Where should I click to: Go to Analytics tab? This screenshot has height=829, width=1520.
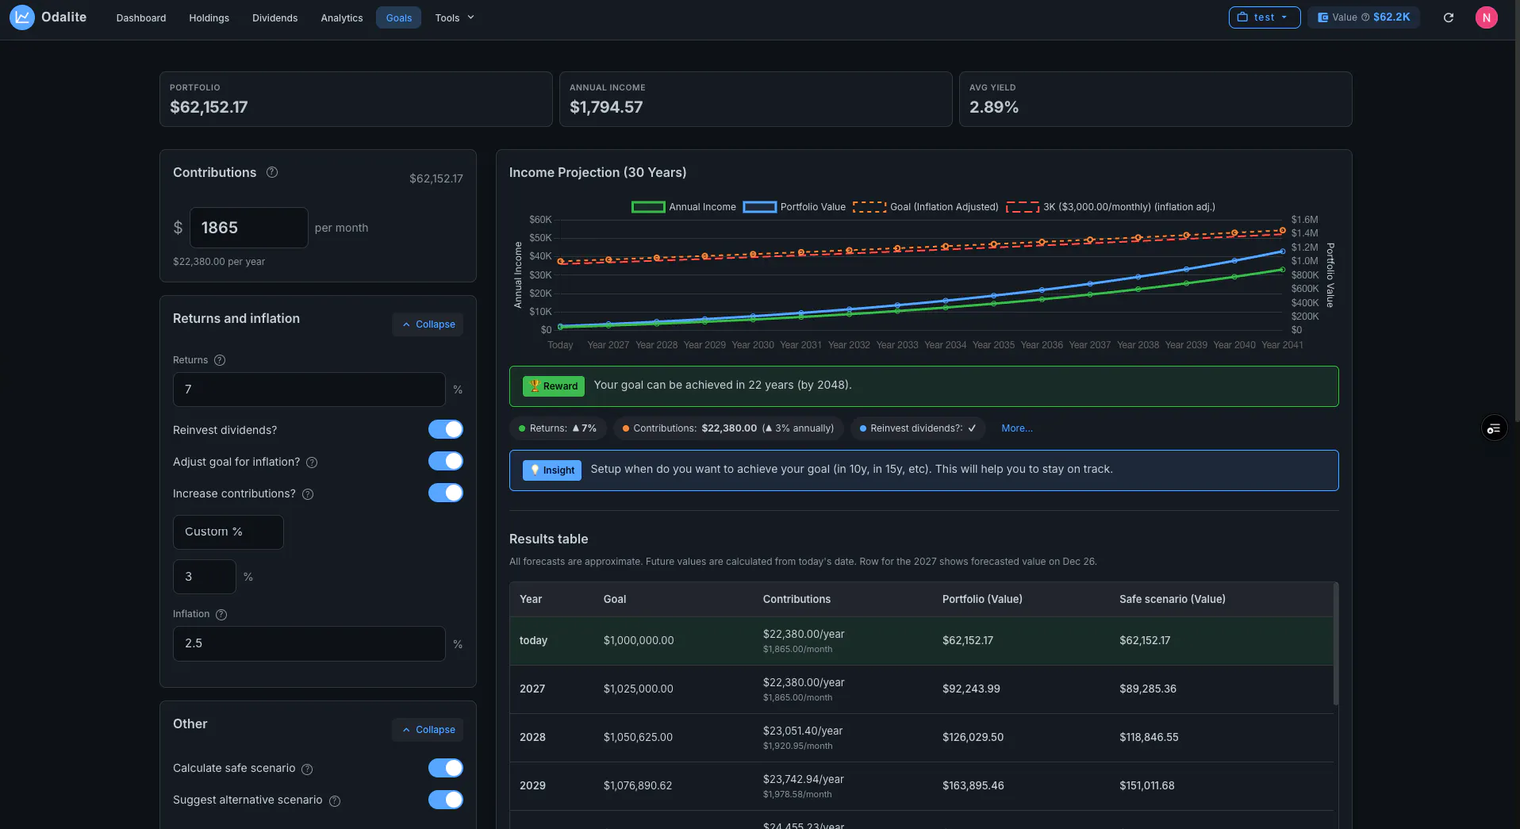pyautogui.click(x=342, y=17)
